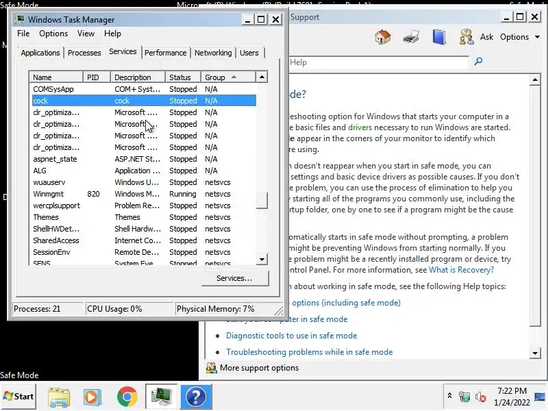This screenshot has height=411, width=548.
Task: Open the Help menu in Task Manager
Action: (112, 34)
